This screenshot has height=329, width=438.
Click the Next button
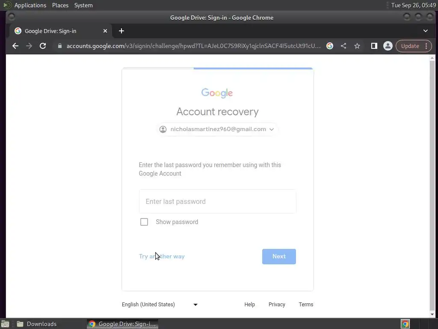coord(279,257)
